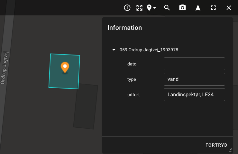This screenshot has height=154, width=238.
Task: Open the dropdown arrow beside location pin
Action: click(154, 8)
